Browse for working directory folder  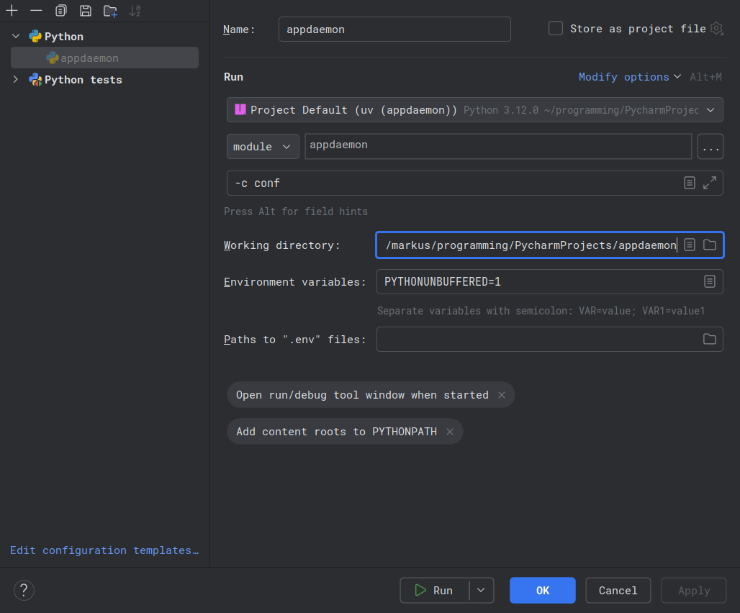pyautogui.click(x=710, y=245)
